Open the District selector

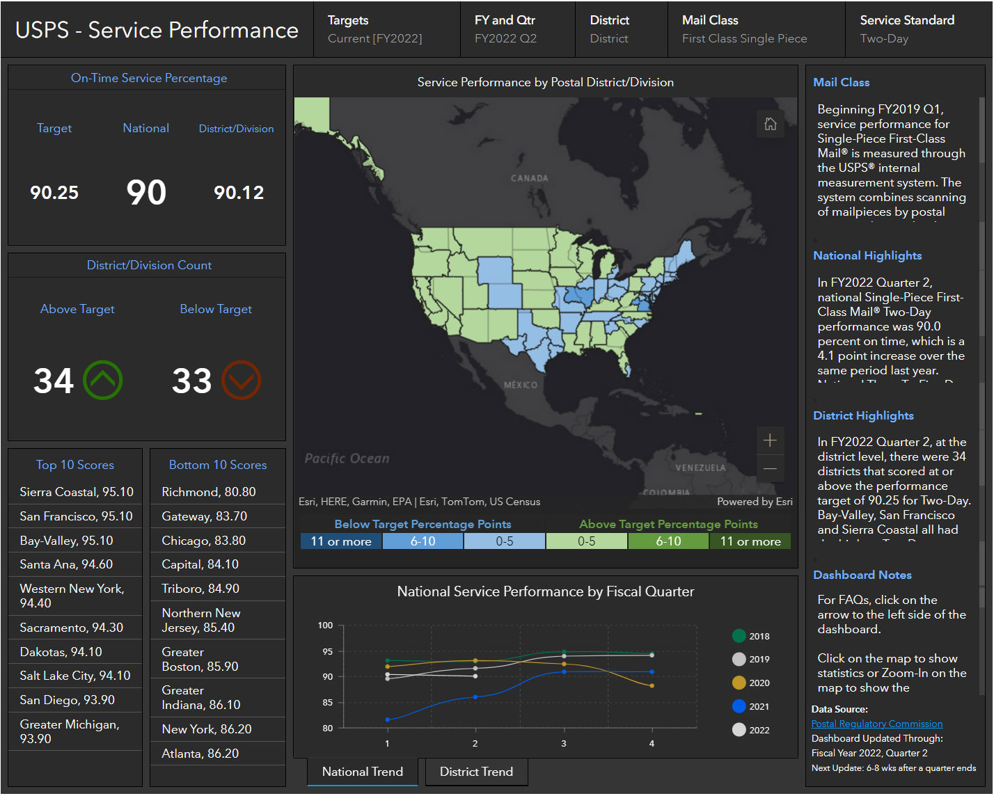pyautogui.click(x=622, y=29)
